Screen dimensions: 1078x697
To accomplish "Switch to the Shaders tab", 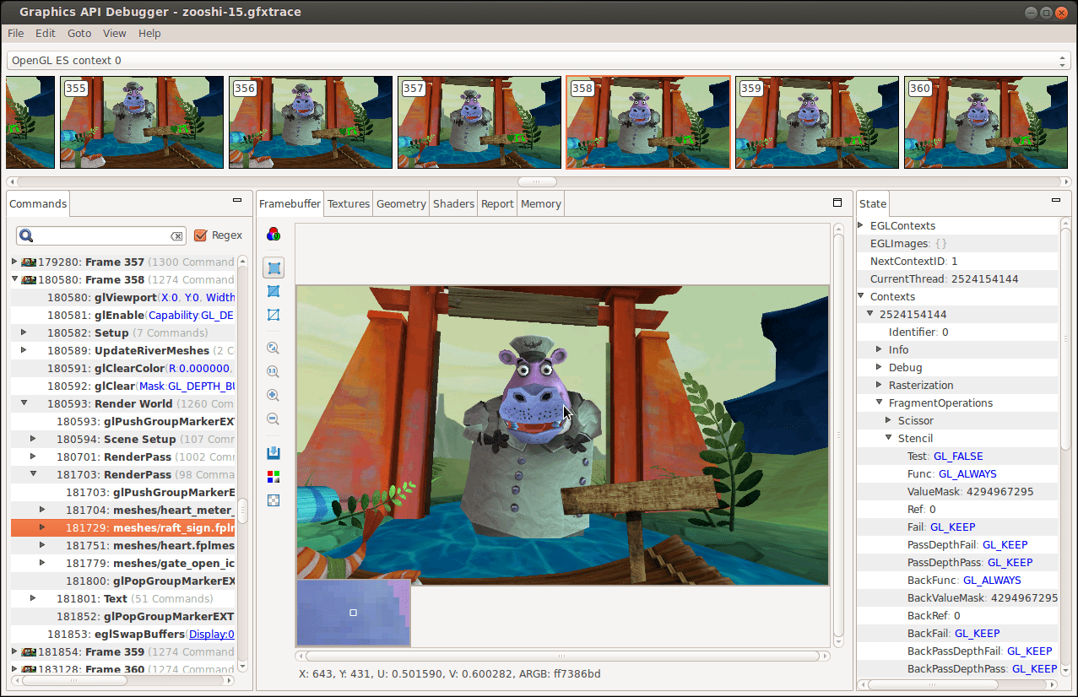I will coord(453,204).
